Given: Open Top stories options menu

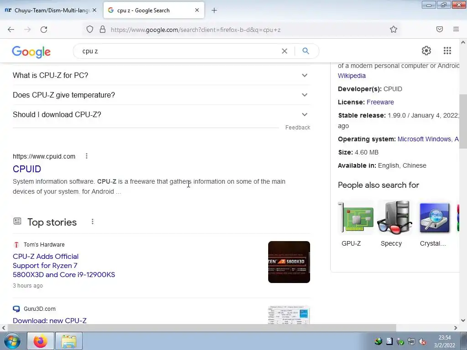Looking at the screenshot, I should coord(93,222).
